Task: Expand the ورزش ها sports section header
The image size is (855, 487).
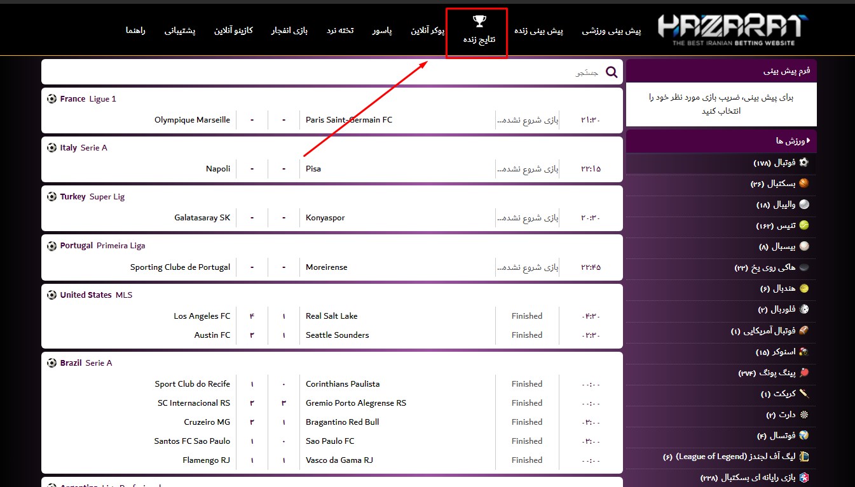Action: tap(722, 141)
